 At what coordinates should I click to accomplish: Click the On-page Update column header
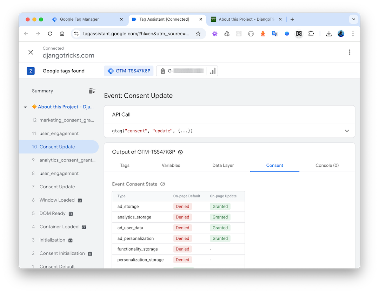tap(223, 196)
